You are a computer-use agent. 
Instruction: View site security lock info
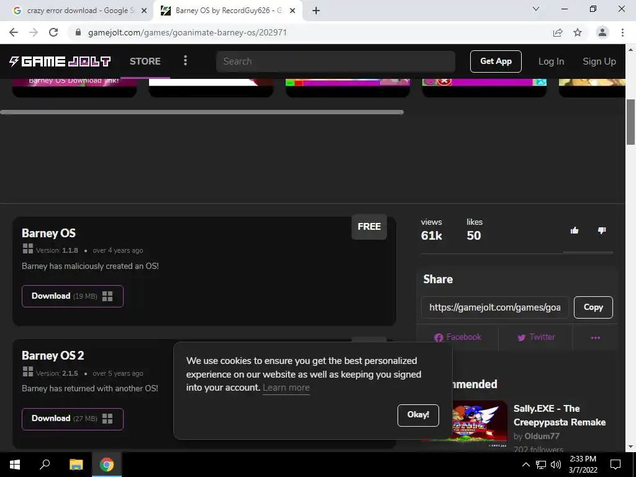(x=78, y=32)
